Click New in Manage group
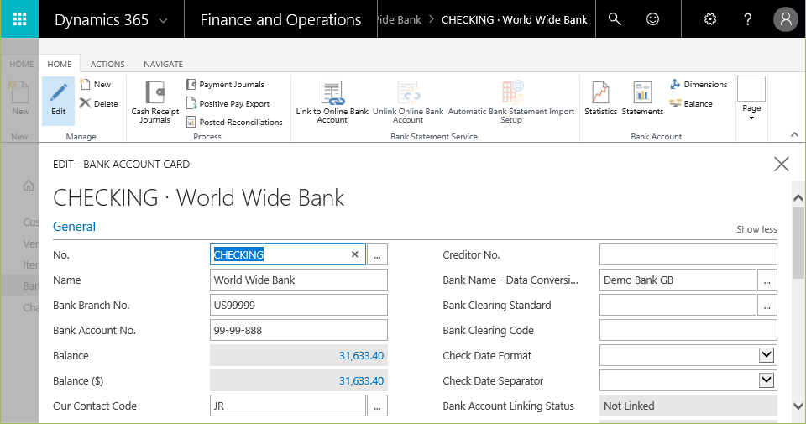806x424 pixels. coord(96,84)
